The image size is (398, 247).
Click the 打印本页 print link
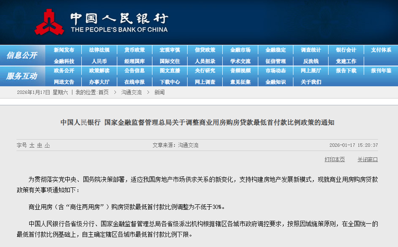334,160
